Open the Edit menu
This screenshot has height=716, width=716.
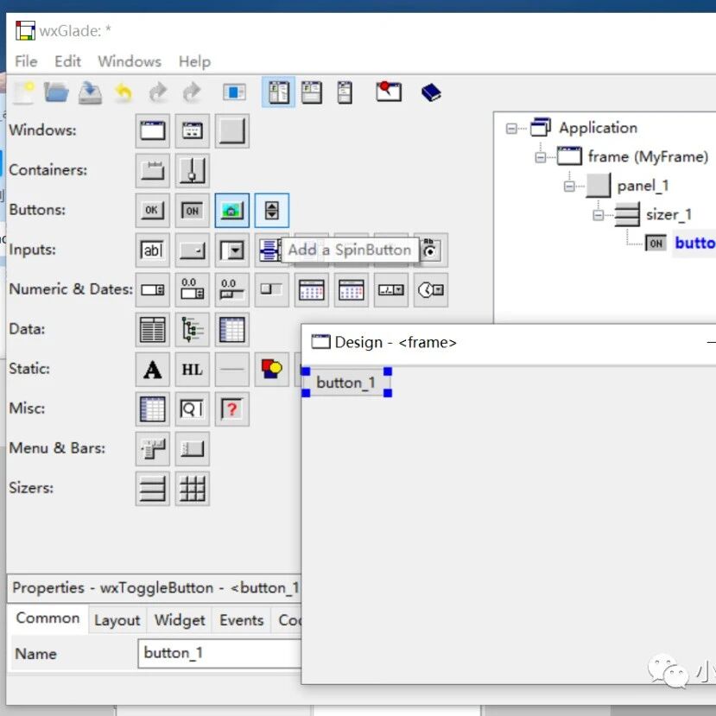tap(67, 61)
